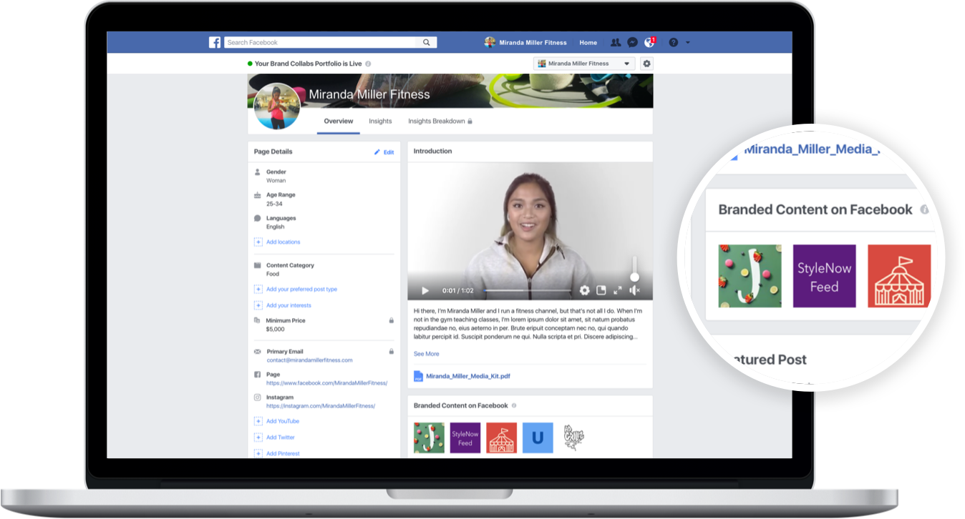Click the plus icon for Add YouTube
Image resolution: width=965 pixels, height=519 pixels.
point(258,421)
